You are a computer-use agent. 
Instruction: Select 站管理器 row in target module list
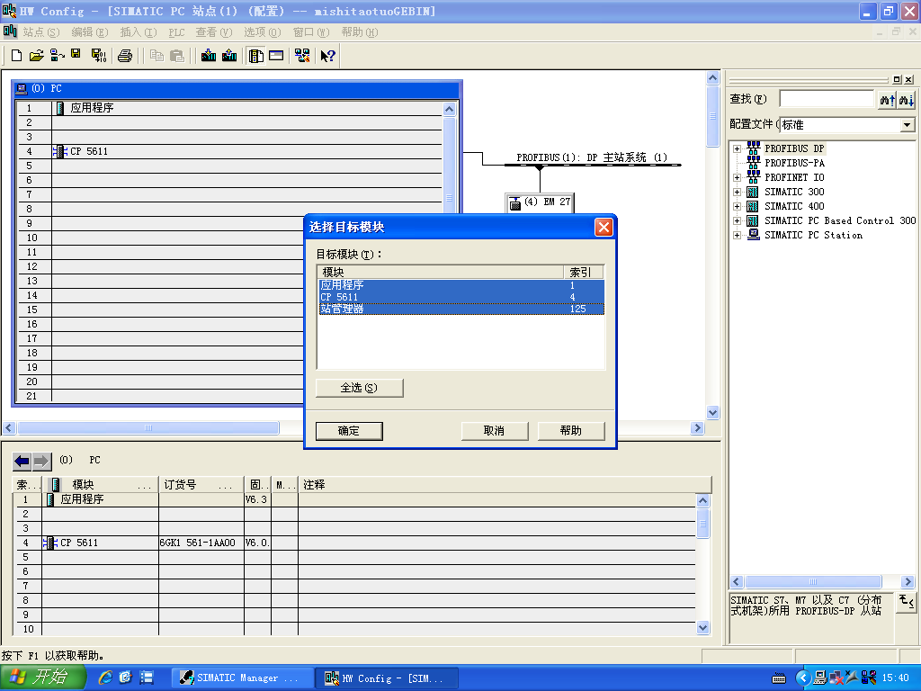pos(461,309)
